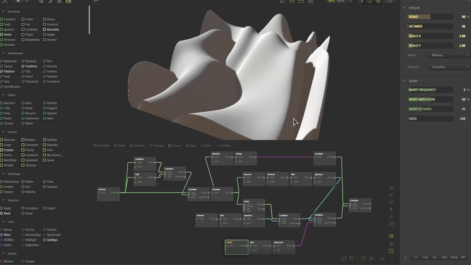This screenshot has width=471, height=265.
Task: Click the green lock icon in graph sidebar
Action: 391,209
